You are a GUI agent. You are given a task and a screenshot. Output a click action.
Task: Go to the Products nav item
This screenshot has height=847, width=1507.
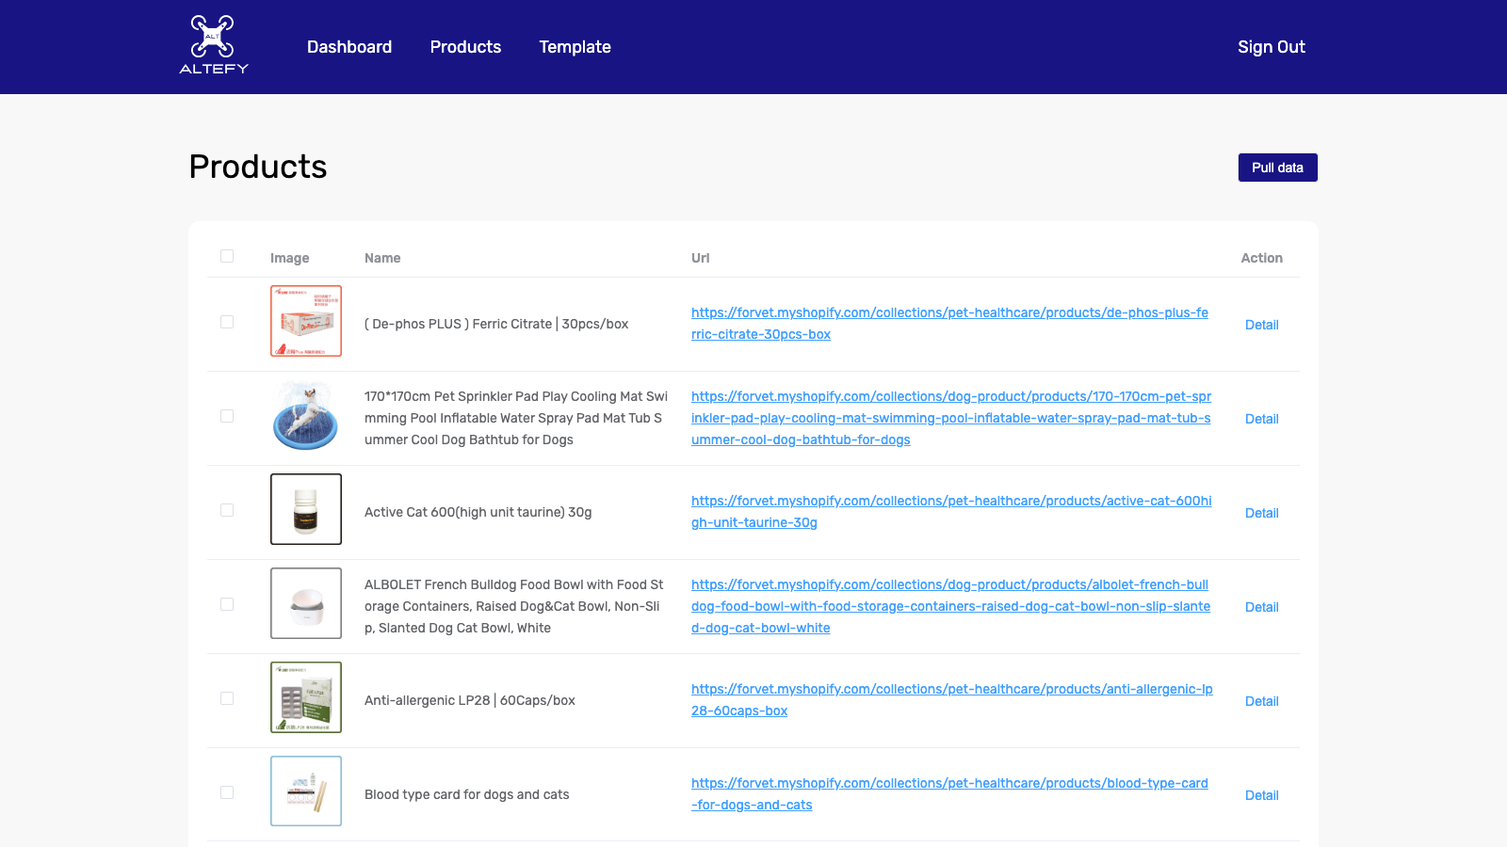pos(465,47)
